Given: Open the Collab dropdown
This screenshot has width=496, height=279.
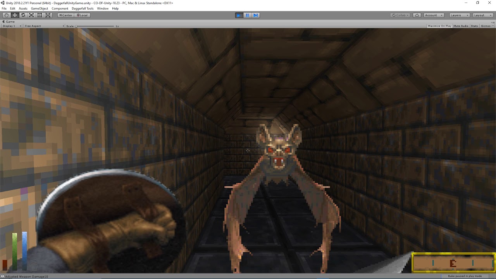Looking at the screenshot, I should [401, 15].
